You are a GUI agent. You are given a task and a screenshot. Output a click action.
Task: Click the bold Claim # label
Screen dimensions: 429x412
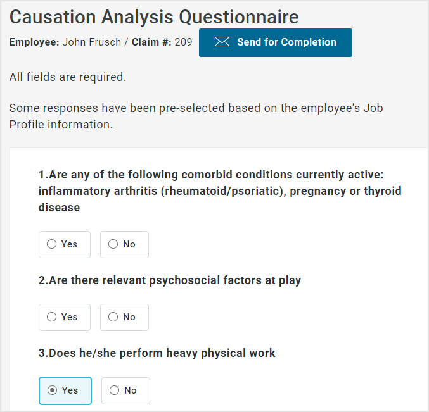(151, 42)
